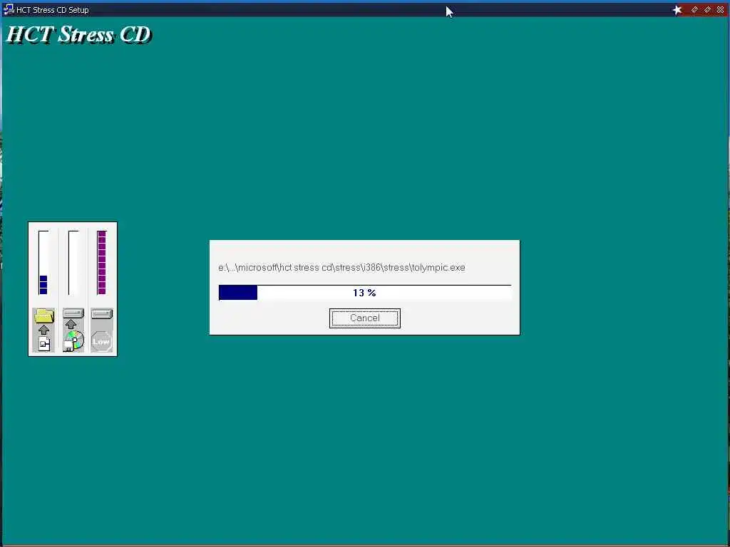This screenshot has height=547, width=730.
Task: Click the hard drive icon above Low sign
Action: [x=101, y=314]
